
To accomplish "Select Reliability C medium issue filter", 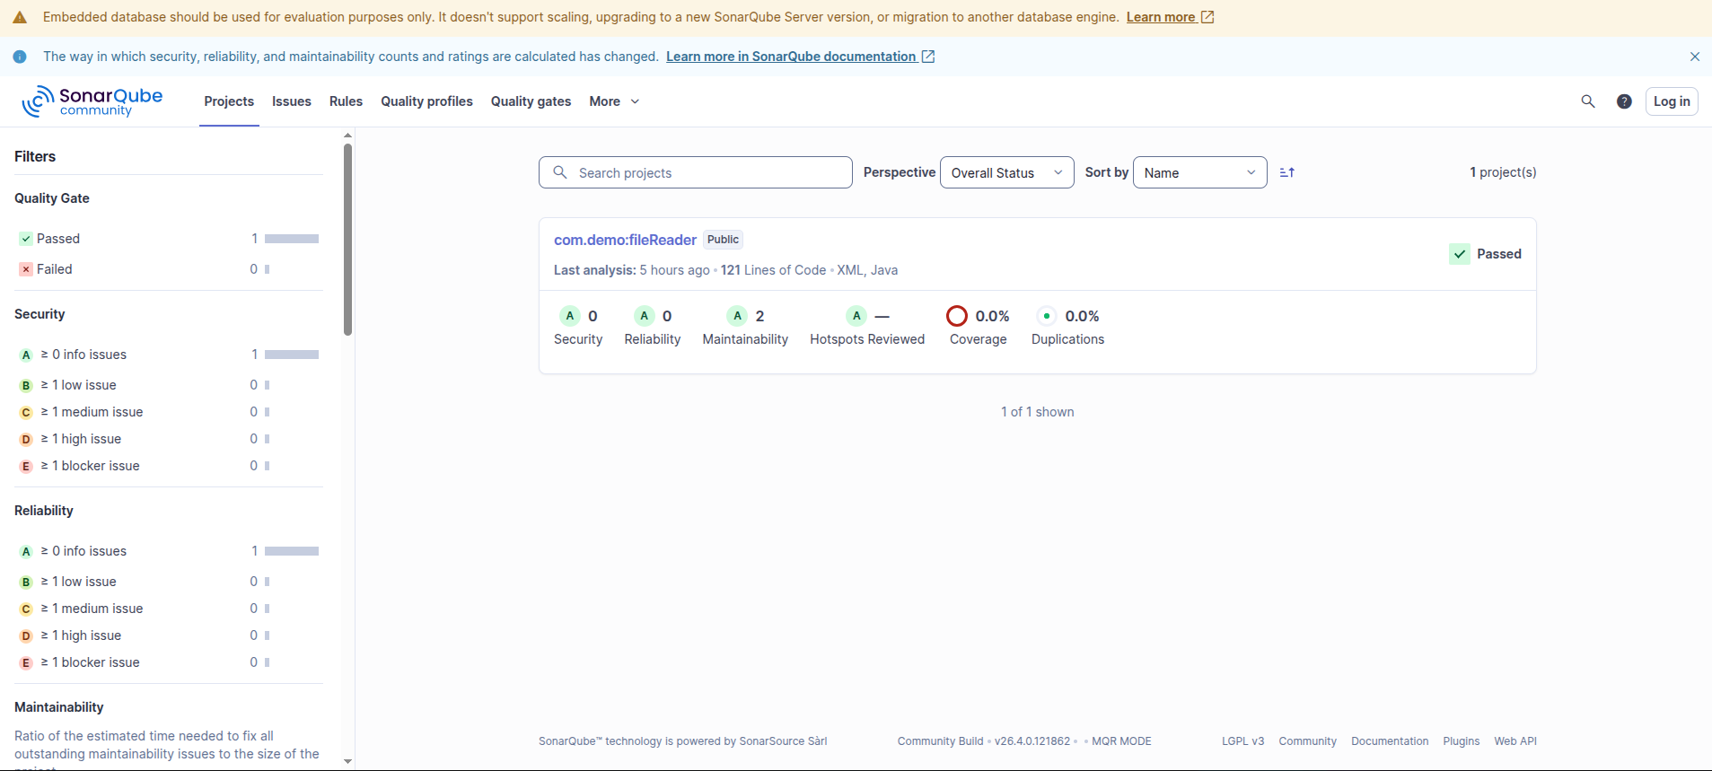I will click(x=167, y=609).
